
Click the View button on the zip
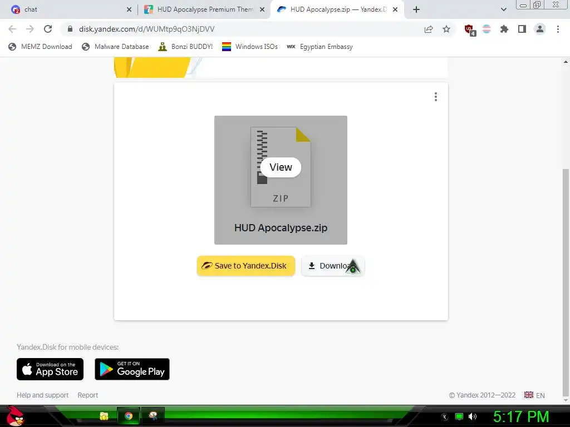(281, 167)
